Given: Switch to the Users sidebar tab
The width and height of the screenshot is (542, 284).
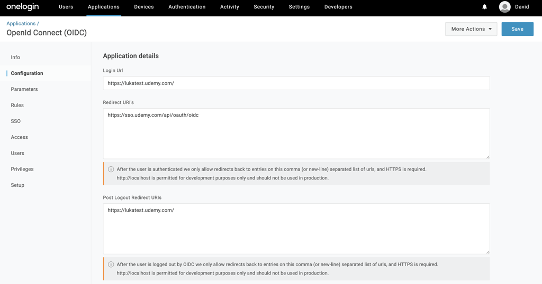Looking at the screenshot, I should (x=17, y=153).
